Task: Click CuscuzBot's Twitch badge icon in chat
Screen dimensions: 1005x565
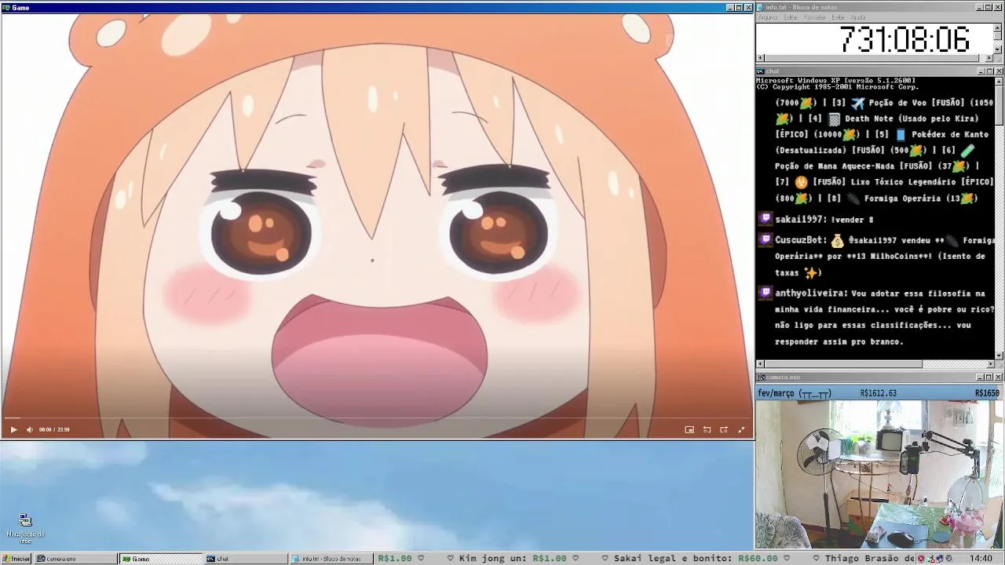Action: [x=766, y=240]
